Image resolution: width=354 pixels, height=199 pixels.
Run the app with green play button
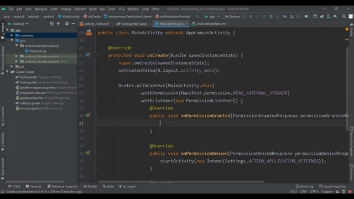coord(251,16)
